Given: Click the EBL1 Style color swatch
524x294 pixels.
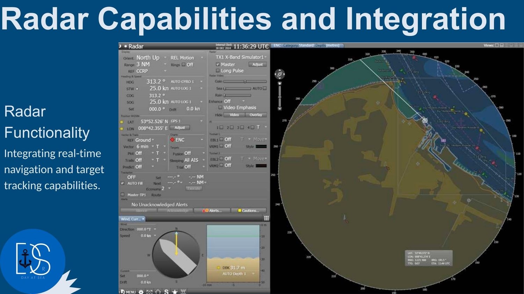Looking at the screenshot, I should (x=261, y=146).
